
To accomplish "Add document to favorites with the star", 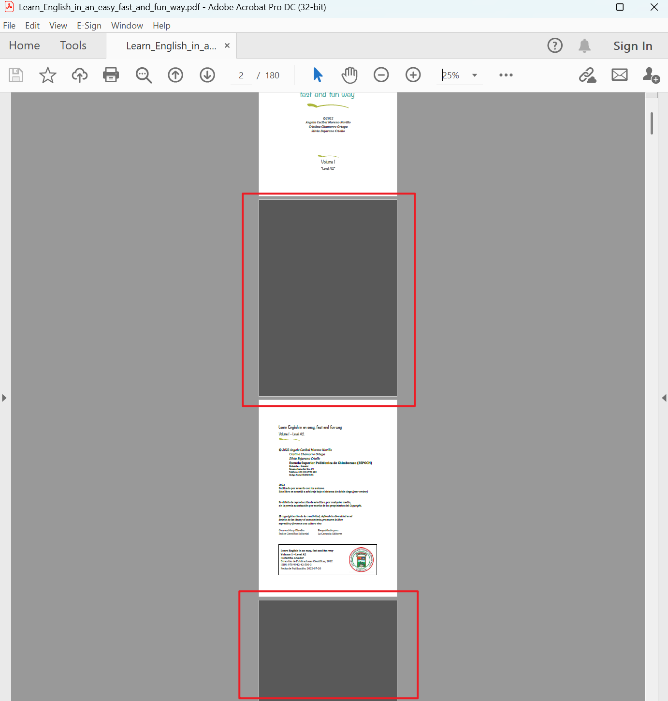I will coord(47,75).
